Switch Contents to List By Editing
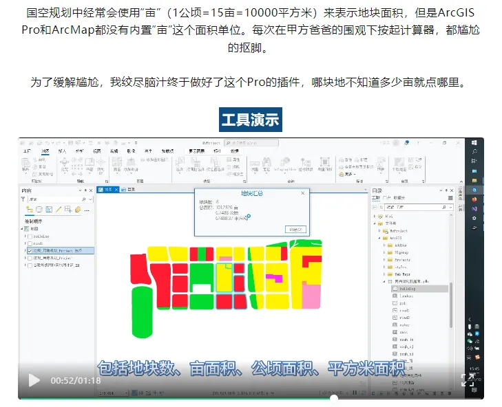Viewport: 502px width, 407px height. (59, 210)
